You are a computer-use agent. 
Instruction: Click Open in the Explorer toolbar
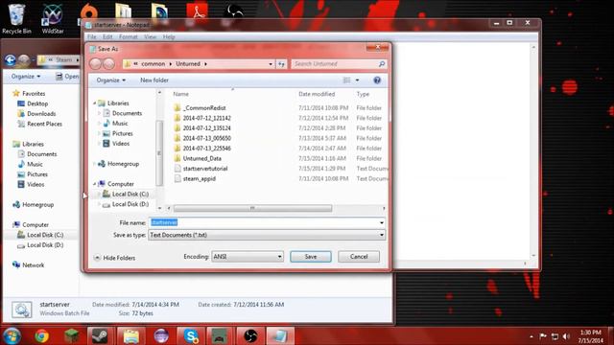tap(67, 77)
